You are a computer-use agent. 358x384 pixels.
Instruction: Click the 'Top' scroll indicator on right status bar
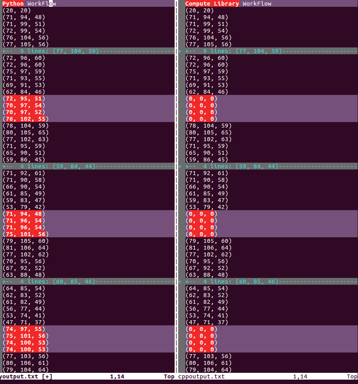(351, 376)
